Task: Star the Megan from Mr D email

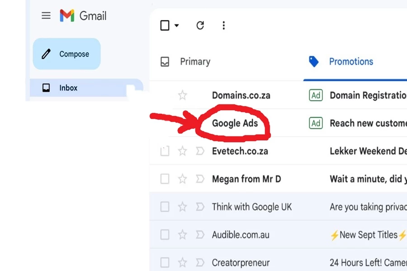Action: (183, 179)
